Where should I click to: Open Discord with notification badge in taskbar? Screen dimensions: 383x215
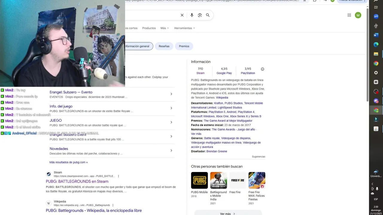click(x=376, y=101)
